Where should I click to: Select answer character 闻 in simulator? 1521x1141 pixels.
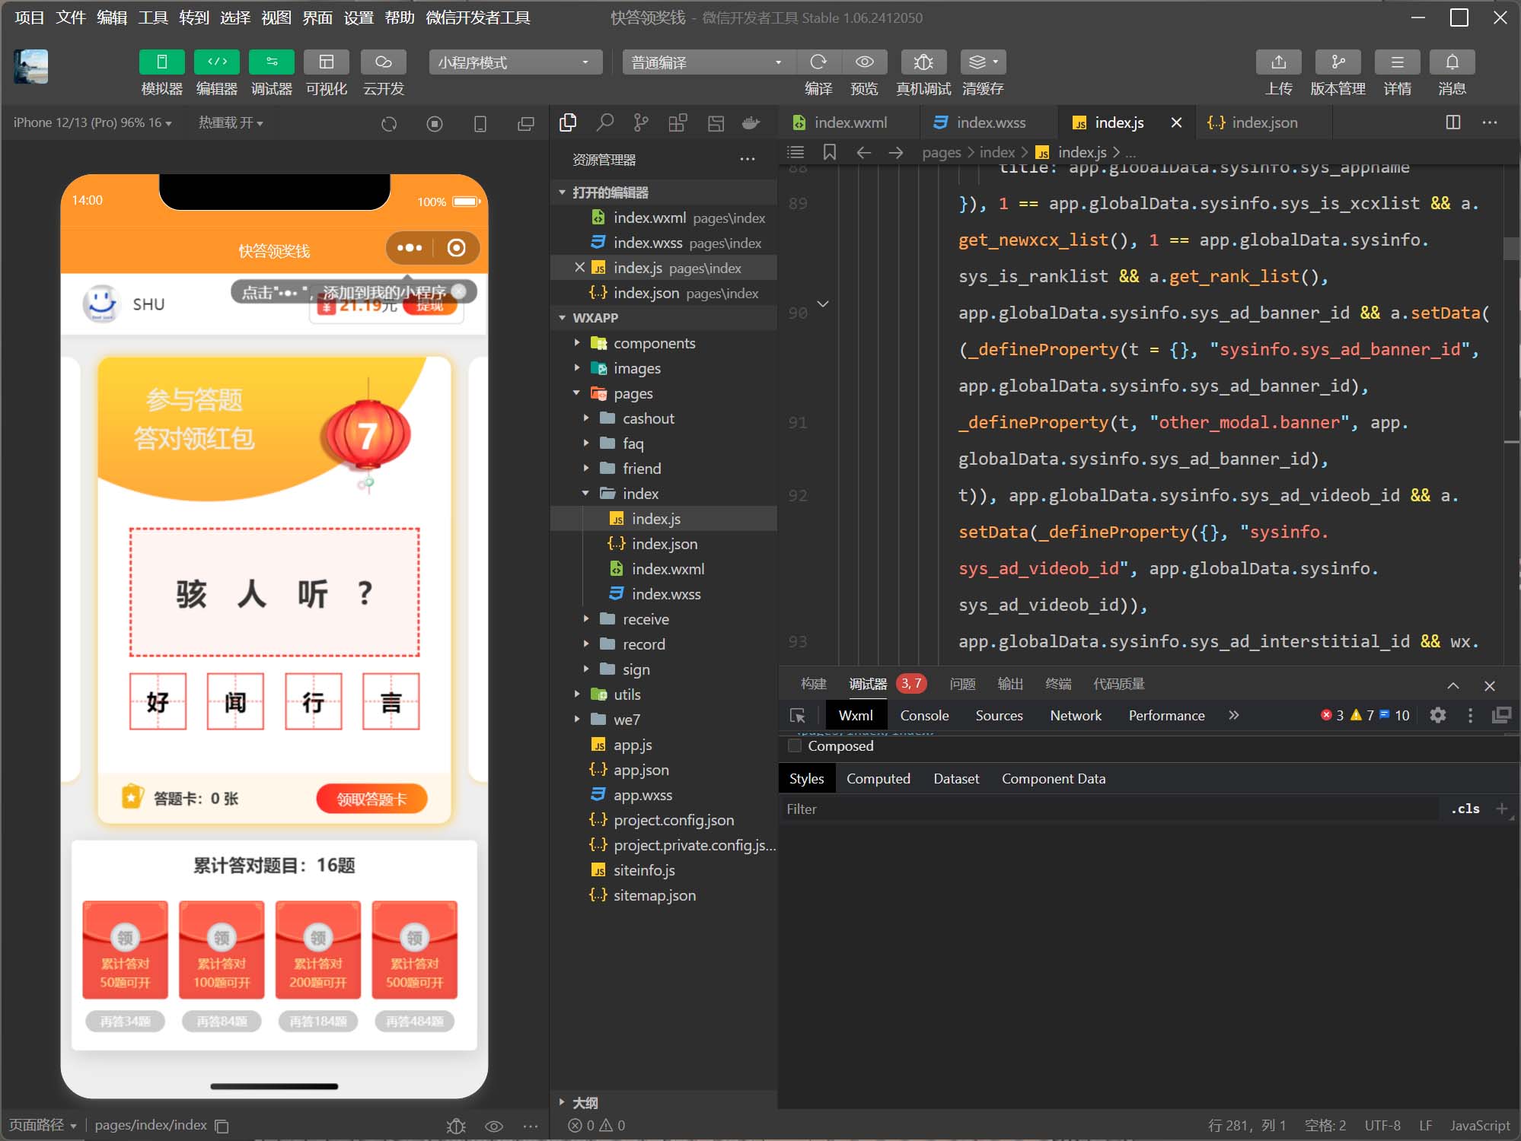click(x=235, y=701)
